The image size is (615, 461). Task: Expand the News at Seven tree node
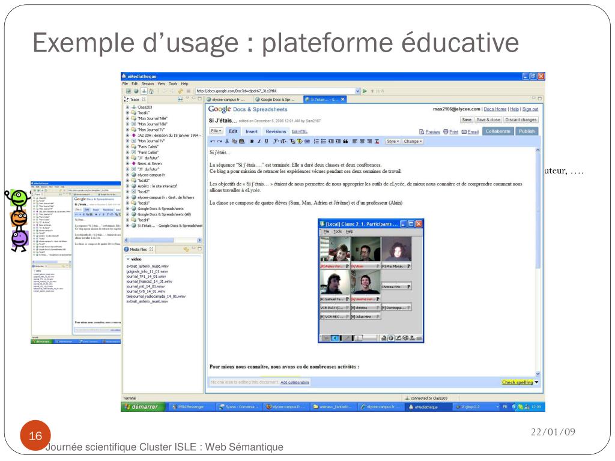pos(127,163)
